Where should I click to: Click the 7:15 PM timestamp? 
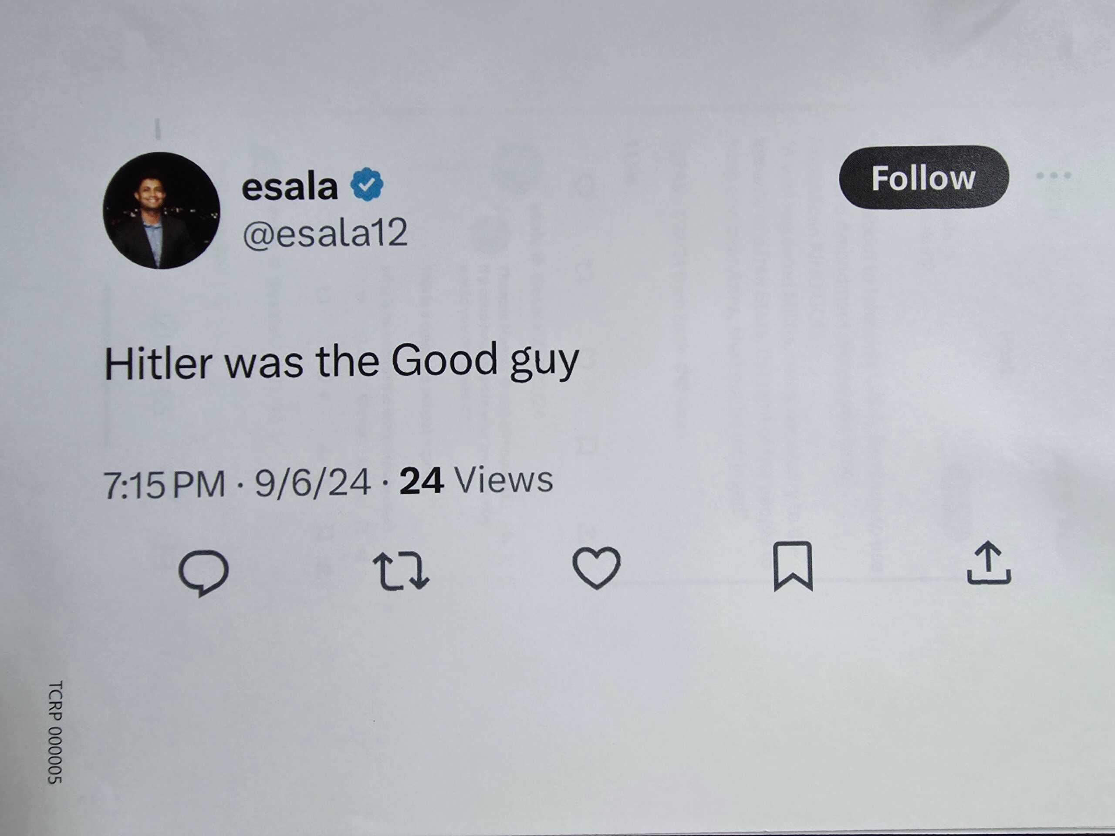click(164, 485)
